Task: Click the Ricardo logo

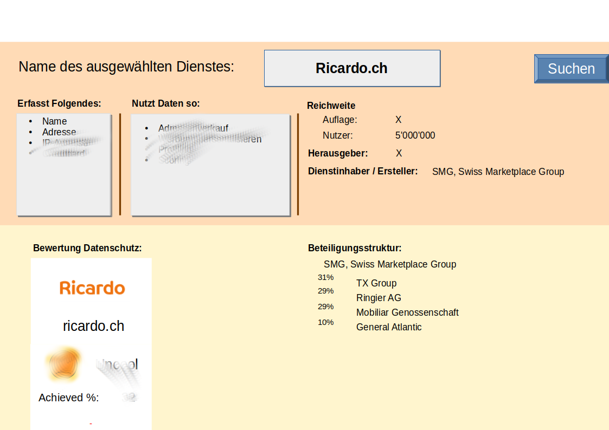Action: click(92, 288)
